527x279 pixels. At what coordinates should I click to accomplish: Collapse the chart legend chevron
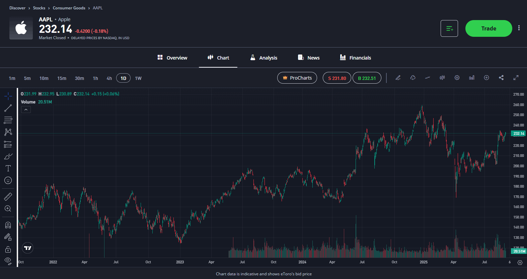pyautogui.click(x=26, y=109)
